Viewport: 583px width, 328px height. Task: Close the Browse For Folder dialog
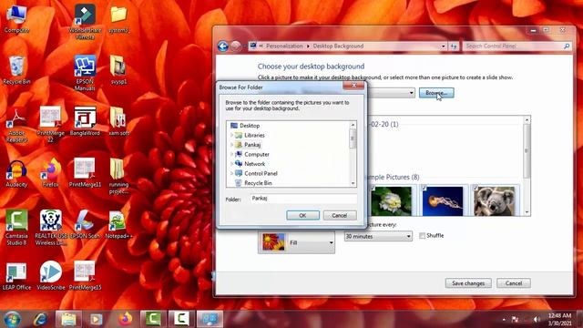[x=353, y=86]
